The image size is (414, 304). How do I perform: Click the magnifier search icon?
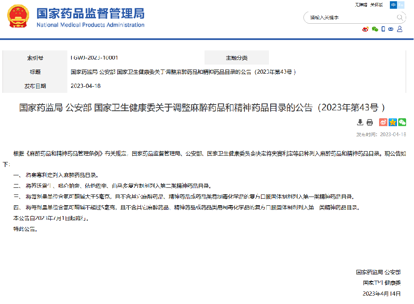400,18
